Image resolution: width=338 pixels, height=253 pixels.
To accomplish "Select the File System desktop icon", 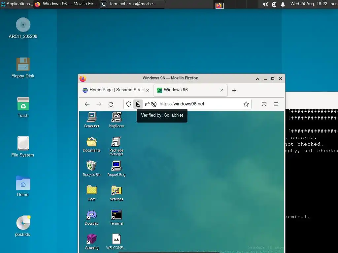I will 23,147.
